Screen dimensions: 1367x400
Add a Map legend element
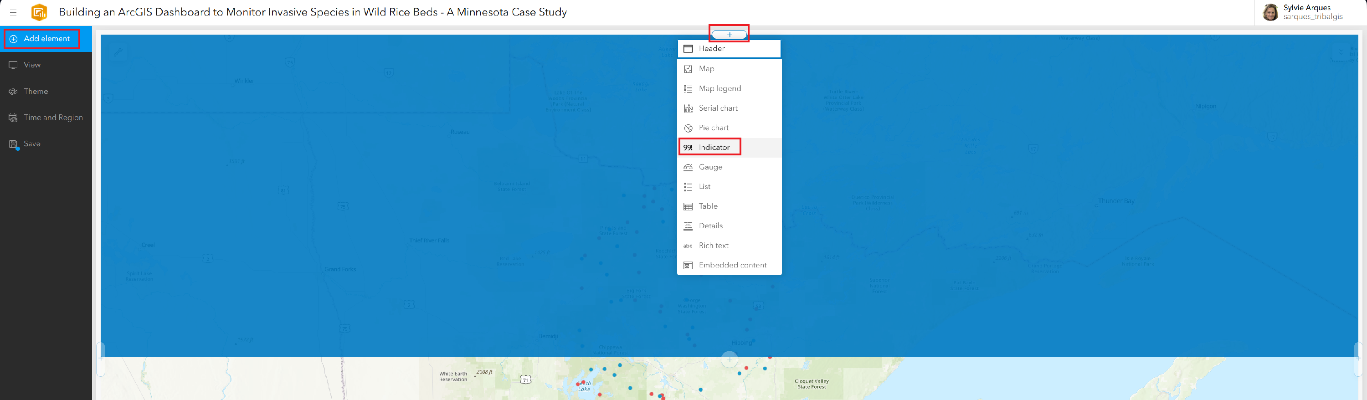pos(729,88)
